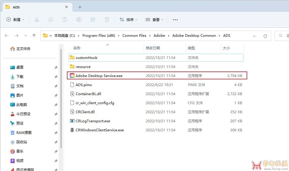Open the three-dot more options menu

point(175,20)
